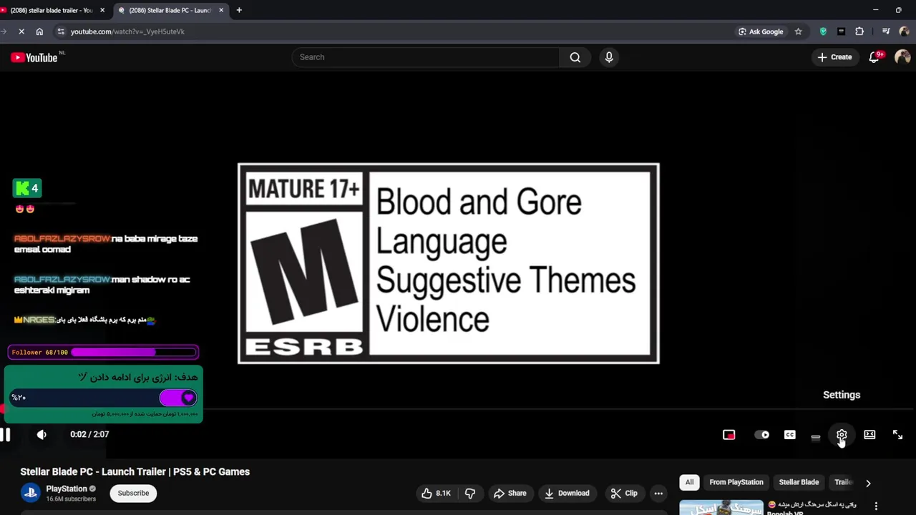This screenshot has height=515, width=916.
Task: Stop loading the page
Action: (x=21, y=31)
